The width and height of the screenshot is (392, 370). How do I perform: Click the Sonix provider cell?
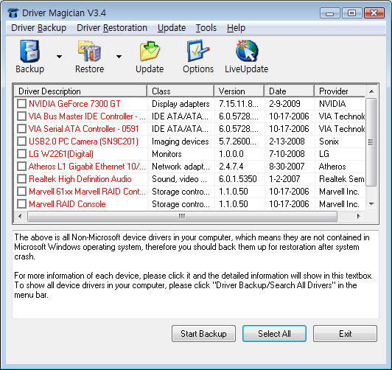tap(329, 142)
